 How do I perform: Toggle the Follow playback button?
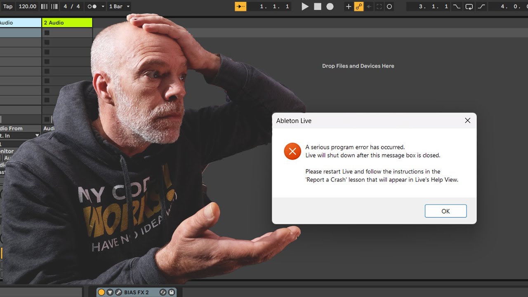tap(240, 7)
